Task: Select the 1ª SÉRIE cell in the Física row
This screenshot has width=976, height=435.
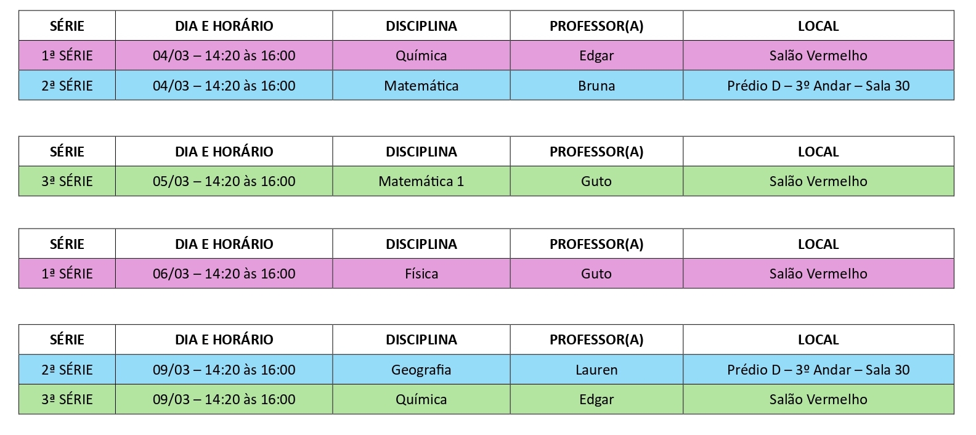Action: click(x=67, y=274)
